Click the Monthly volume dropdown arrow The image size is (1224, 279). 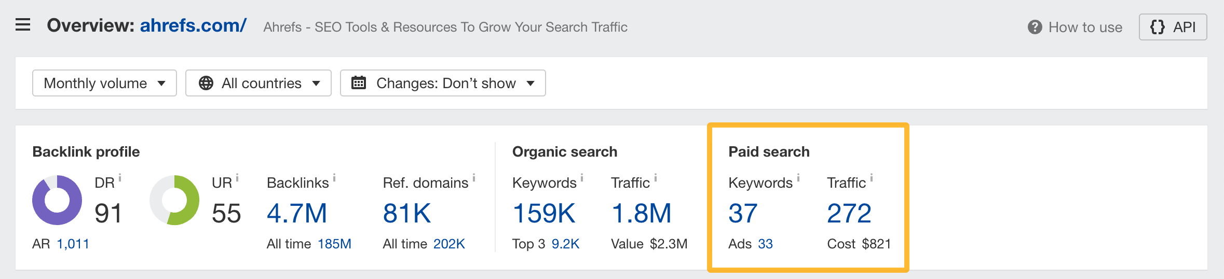click(x=161, y=83)
